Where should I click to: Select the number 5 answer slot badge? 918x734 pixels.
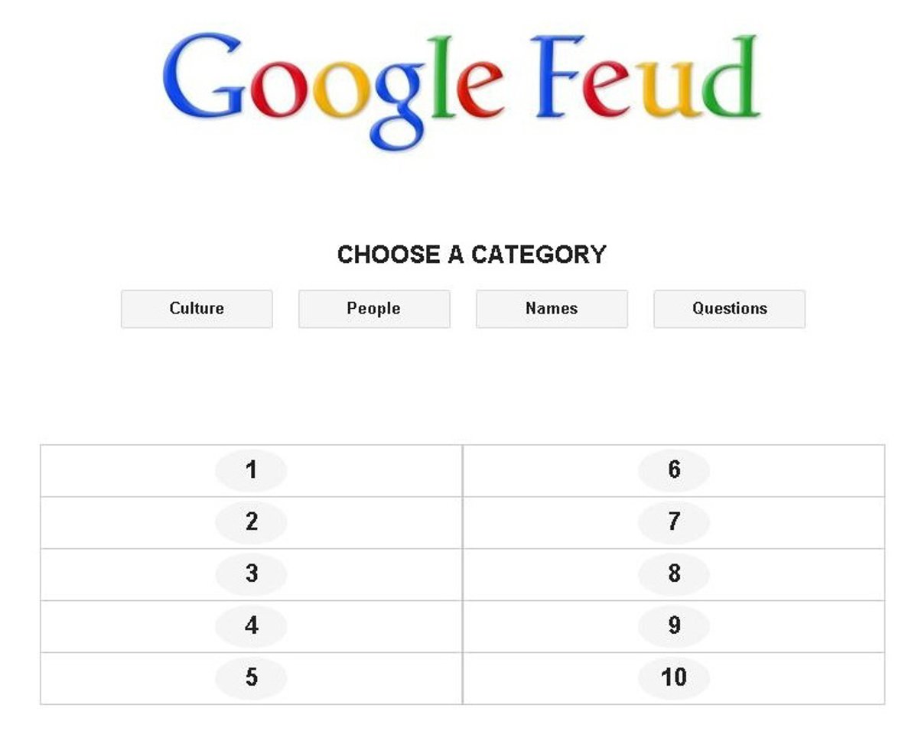tap(251, 677)
